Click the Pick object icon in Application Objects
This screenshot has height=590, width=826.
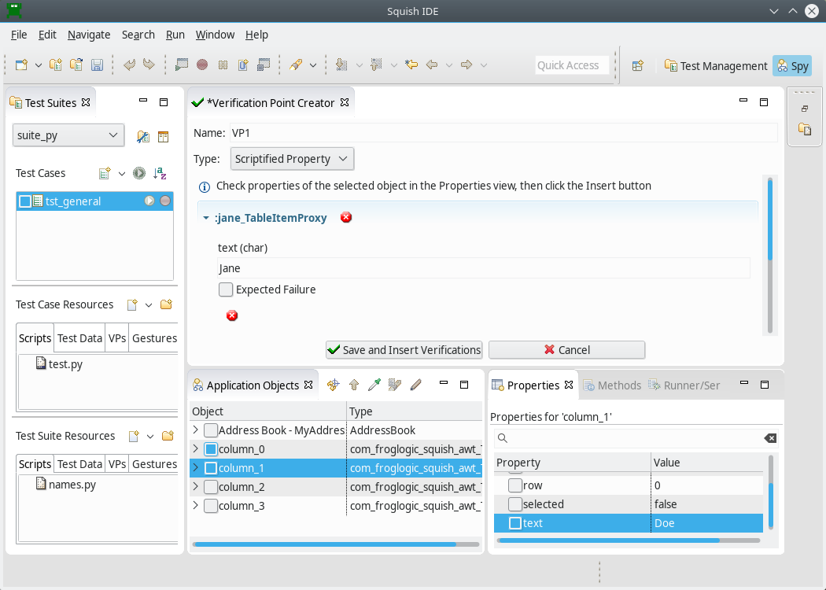[x=333, y=385]
